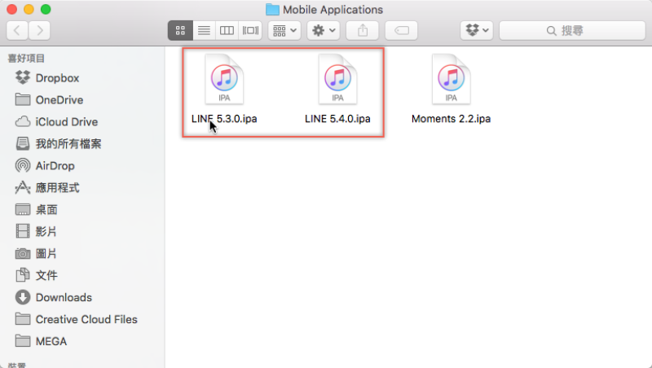
Task: Click the 應用程式 applications icon
Action: tap(23, 188)
